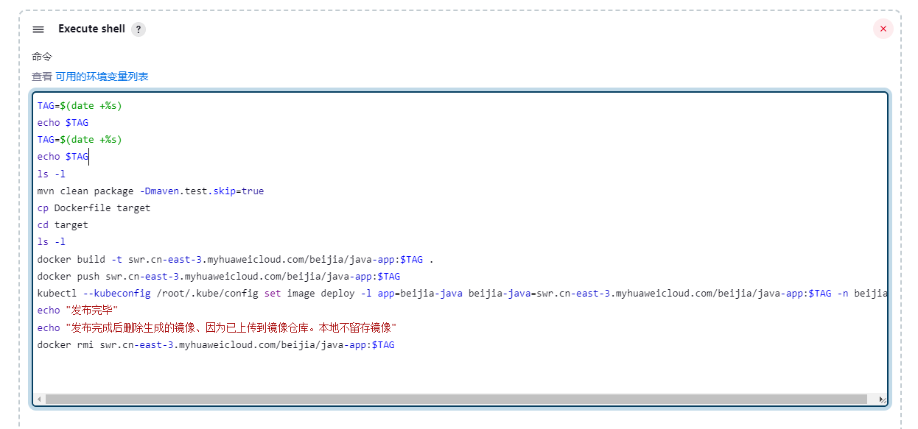918x429 pixels.
Task: Click the hamburger drag handle icon
Action: click(38, 29)
